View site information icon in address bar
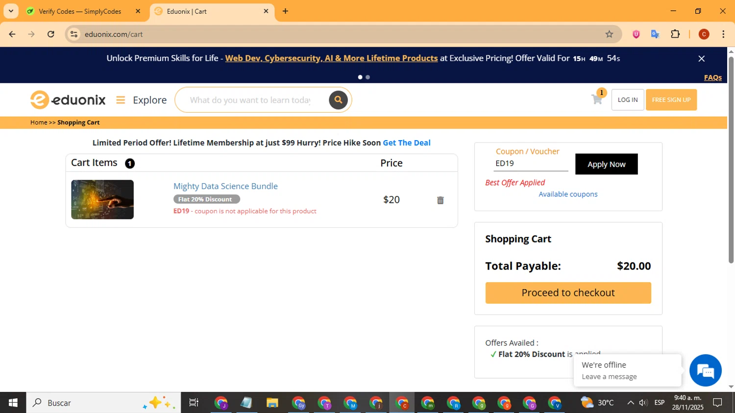The height and width of the screenshot is (413, 735). 74,34
